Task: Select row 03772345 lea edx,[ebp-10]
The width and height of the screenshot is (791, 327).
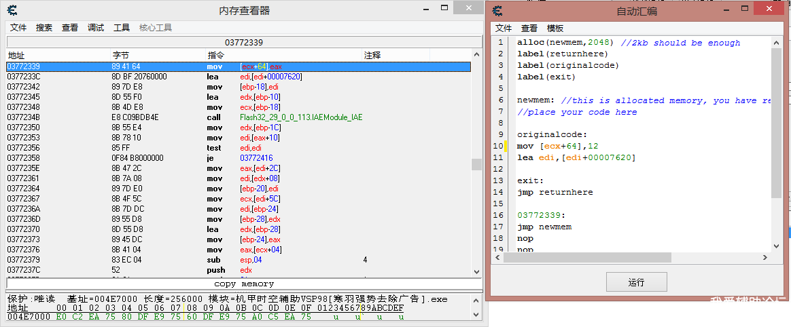Action: pyautogui.click(x=239, y=97)
